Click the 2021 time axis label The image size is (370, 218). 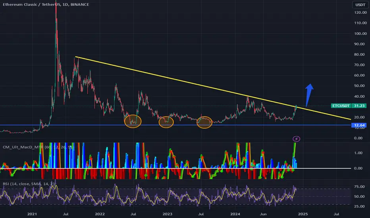[32, 214]
